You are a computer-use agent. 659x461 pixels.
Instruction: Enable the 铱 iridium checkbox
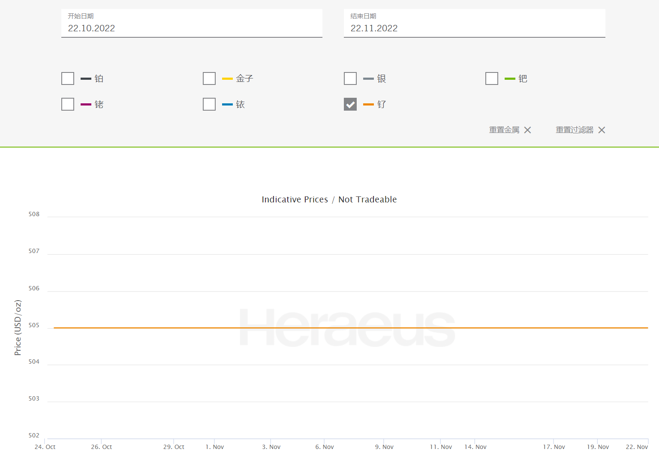pos(209,104)
